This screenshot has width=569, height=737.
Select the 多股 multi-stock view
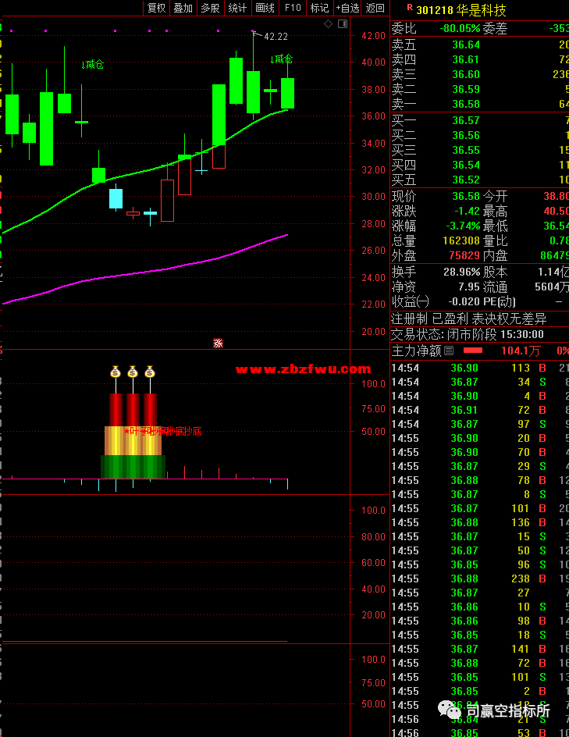pyautogui.click(x=210, y=8)
